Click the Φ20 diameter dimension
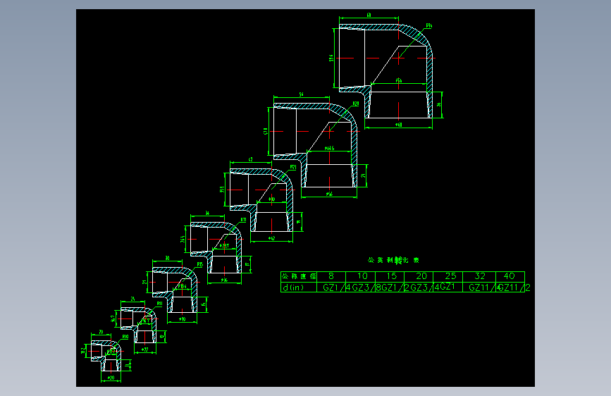Screen dimensions: 611x396 pyautogui.click(x=111, y=378)
